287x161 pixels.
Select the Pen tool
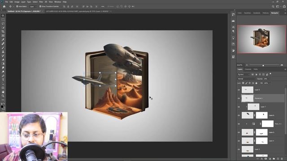pos(3,76)
